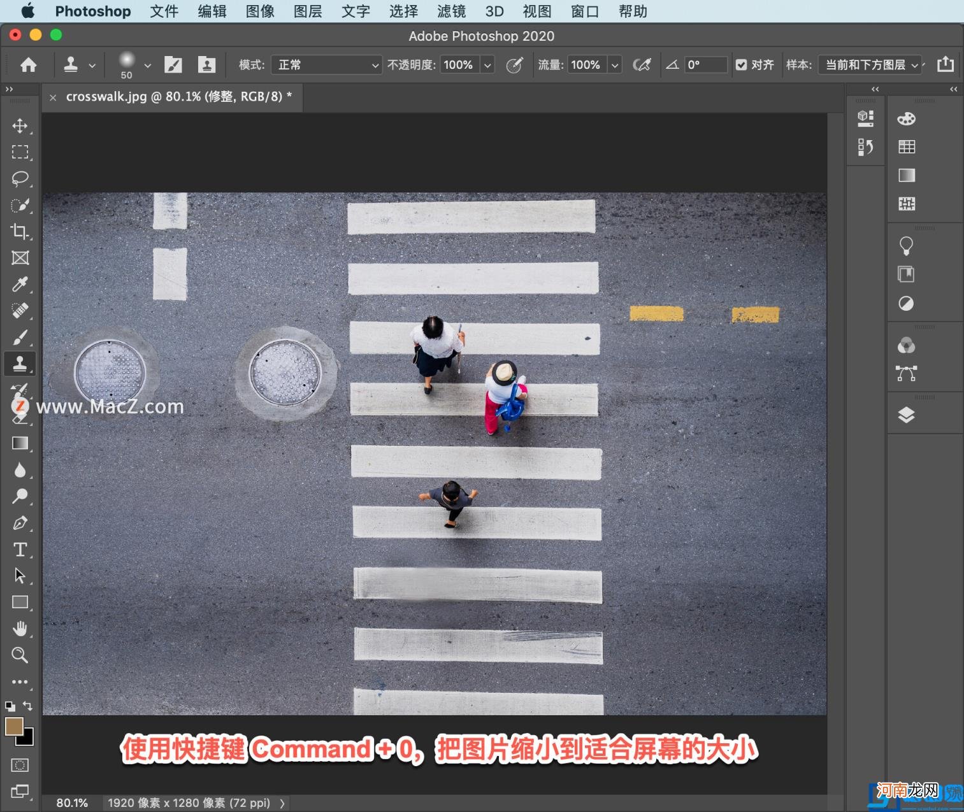Open the Channels panel icon

906,345
